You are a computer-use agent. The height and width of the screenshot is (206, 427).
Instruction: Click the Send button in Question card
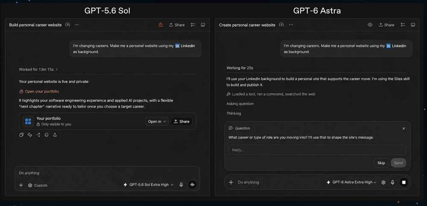(x=398, y=163)
